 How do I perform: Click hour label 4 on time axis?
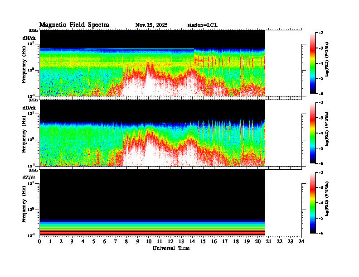[83, 241]
